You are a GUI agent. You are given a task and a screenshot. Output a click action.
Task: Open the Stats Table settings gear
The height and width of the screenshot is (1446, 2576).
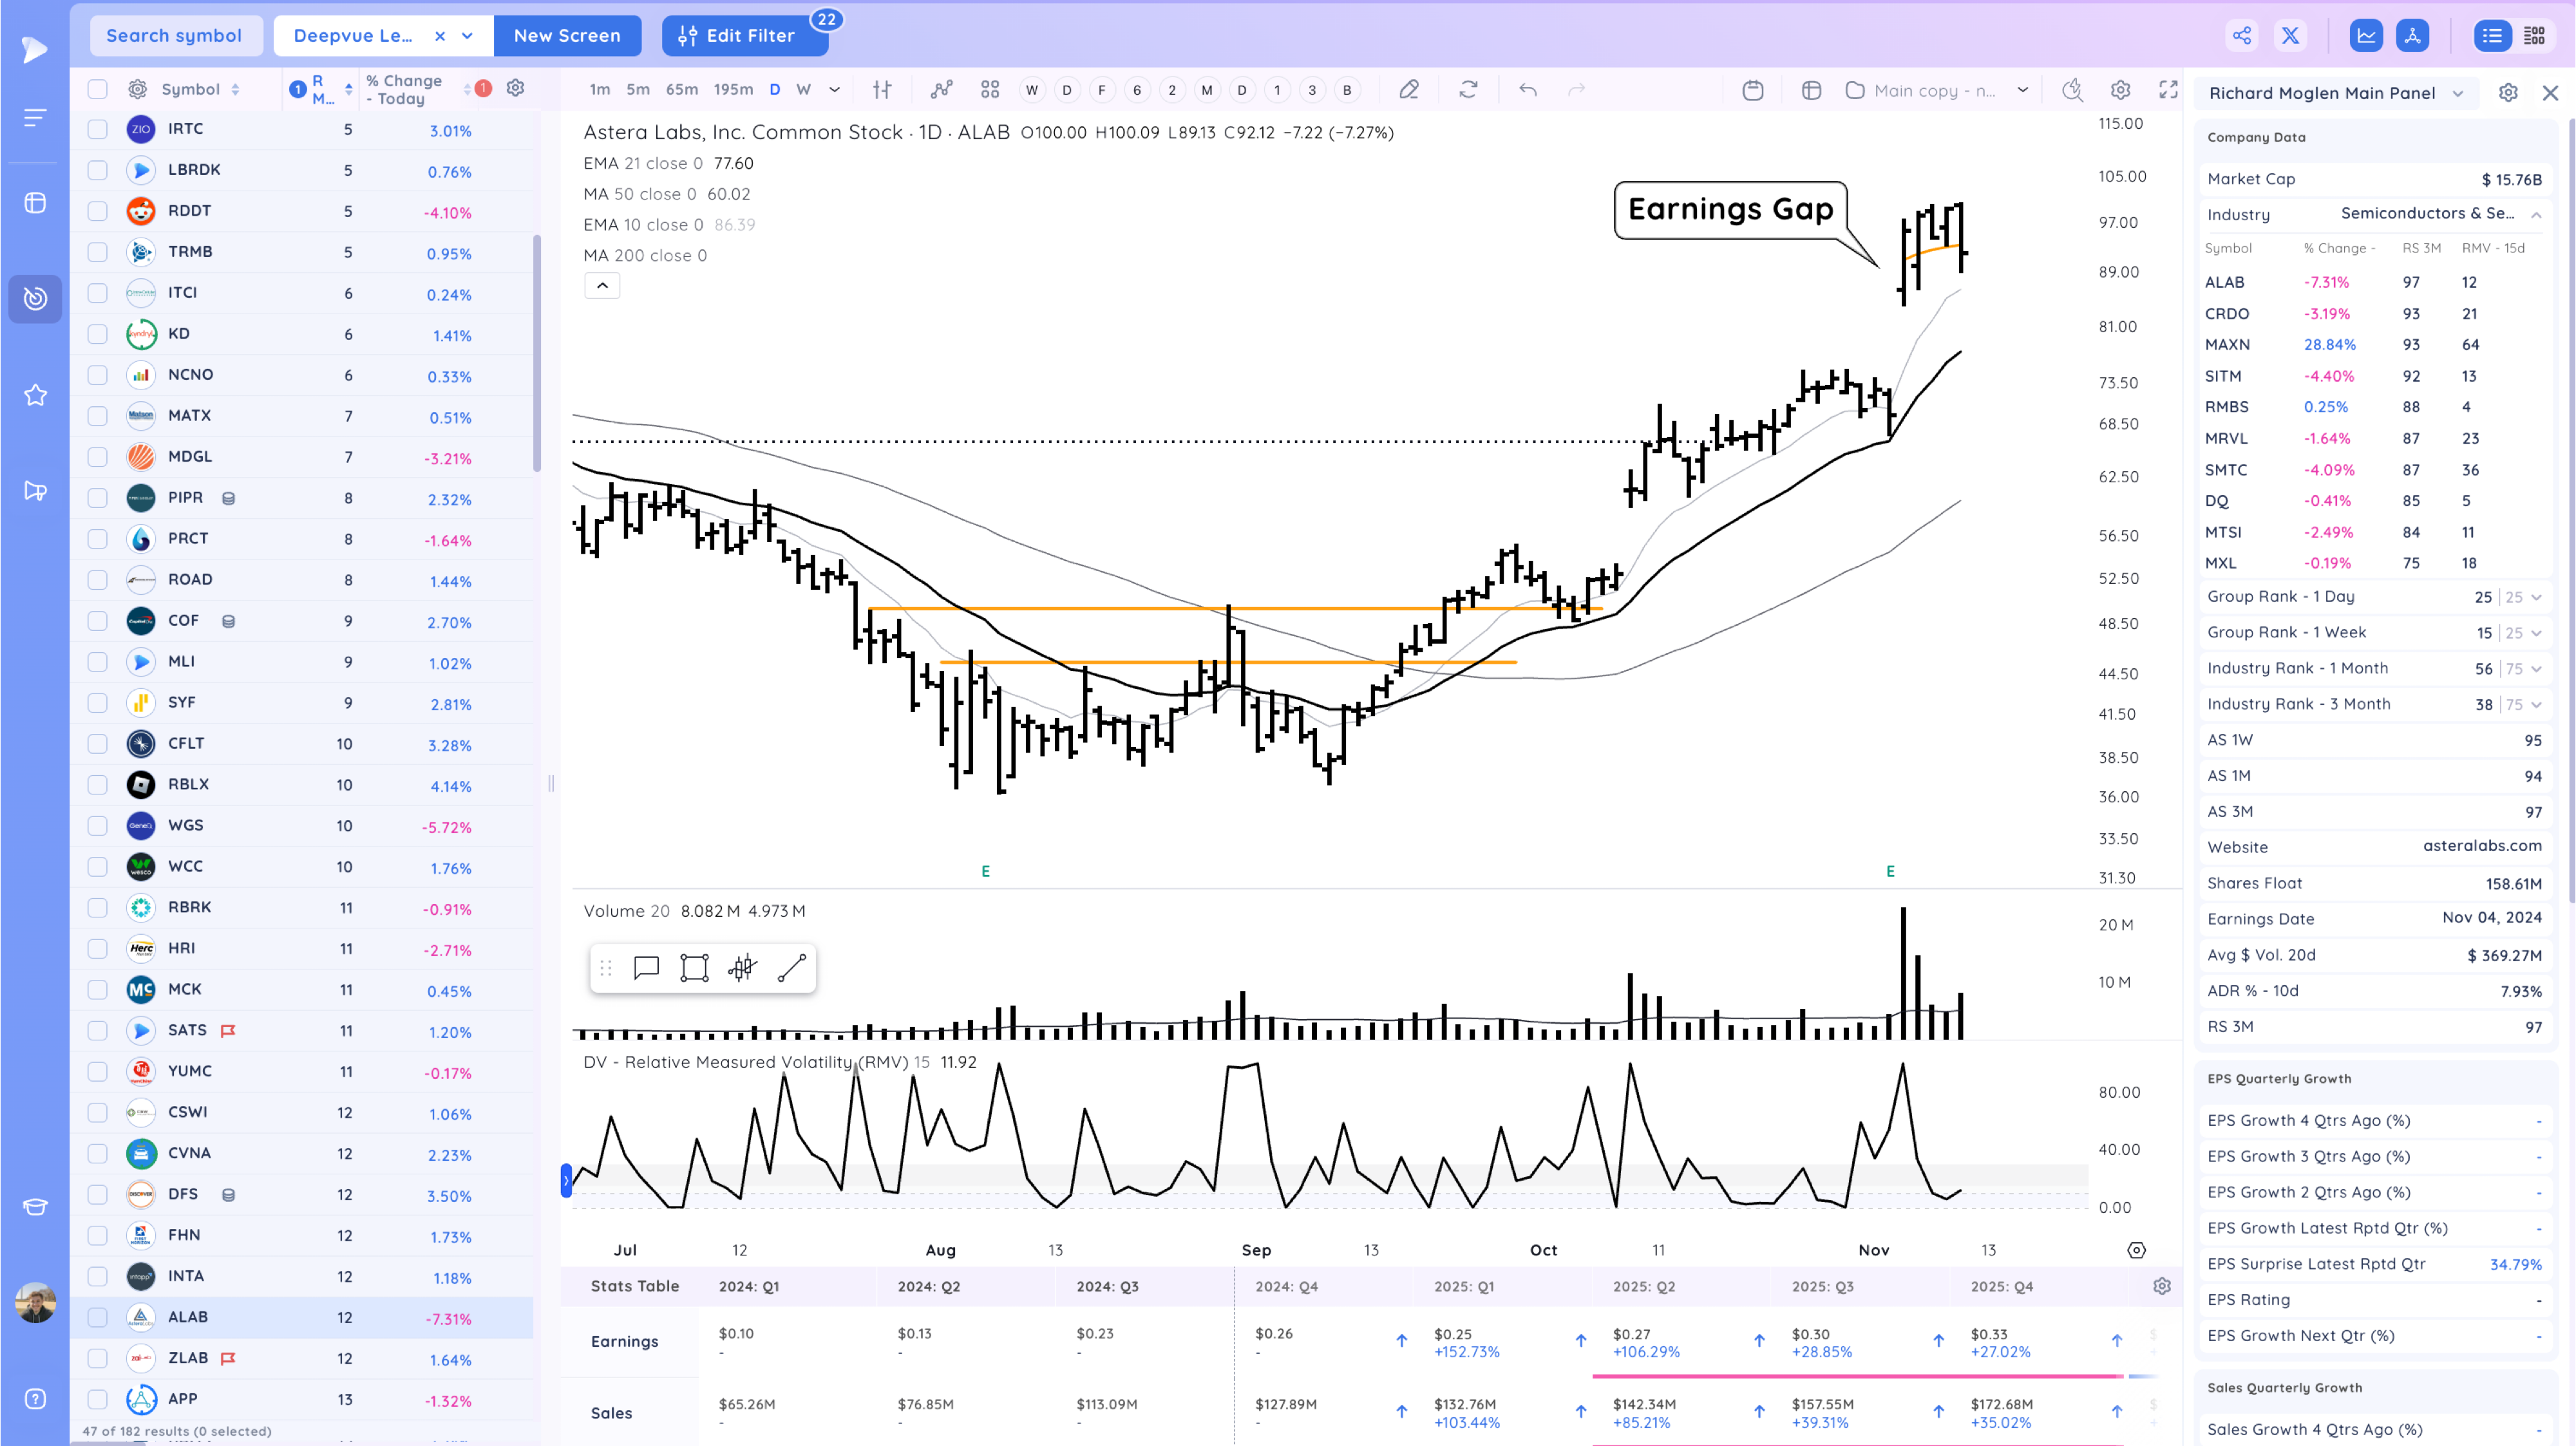(2161, 1286)
